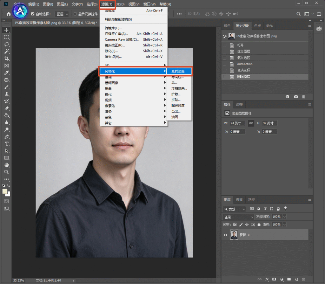The height and width of the screenshot is (284, 325).
Task: Toggle the history box beside 打开
Action: coord(224,45)
